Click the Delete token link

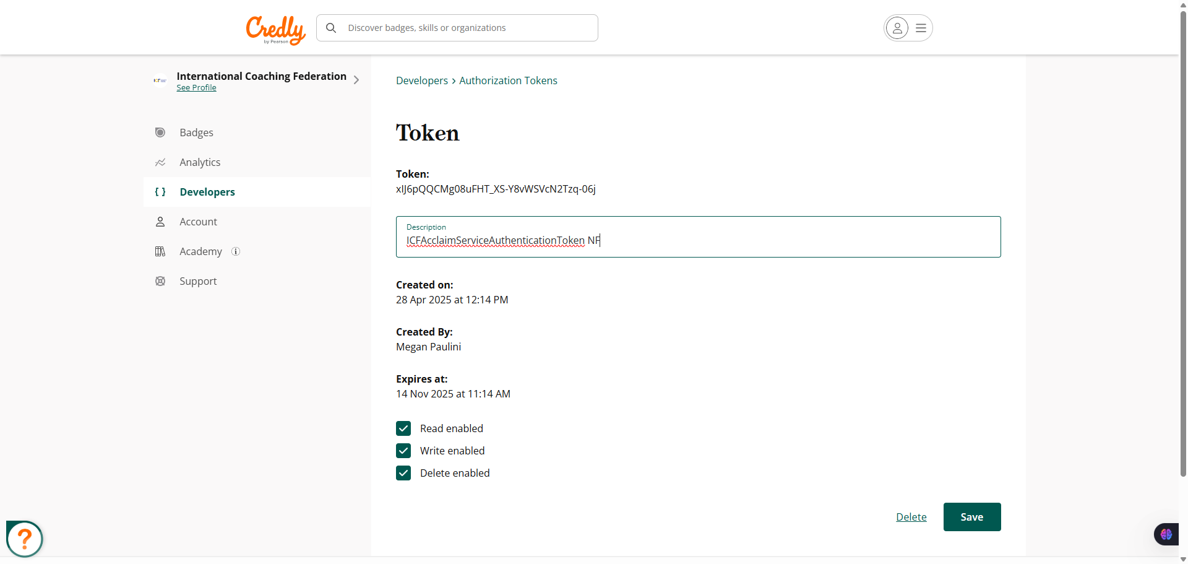(x=911, y=517)
